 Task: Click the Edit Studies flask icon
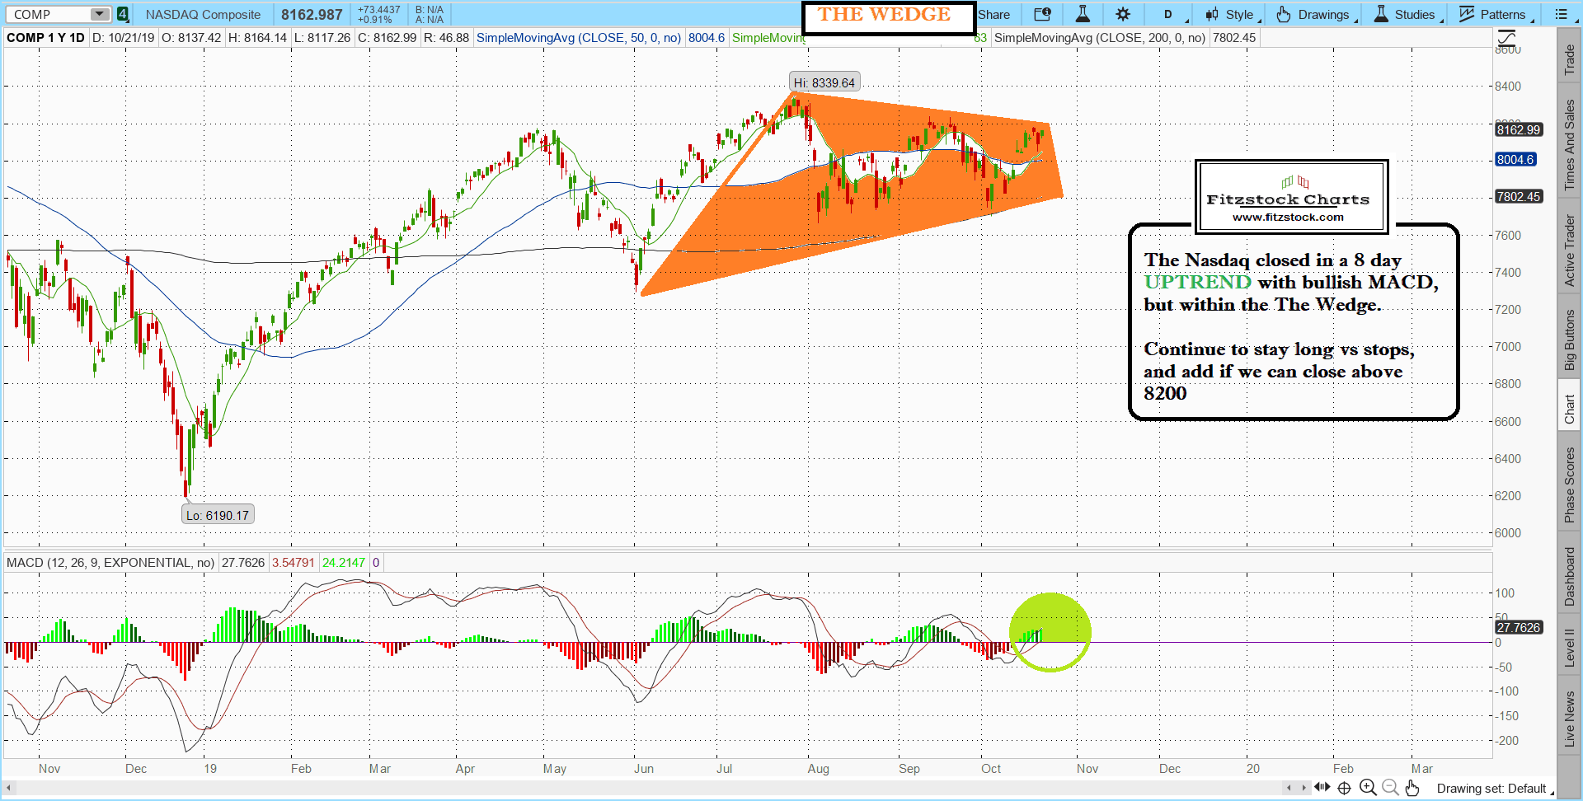click(x=1083, y=15)
